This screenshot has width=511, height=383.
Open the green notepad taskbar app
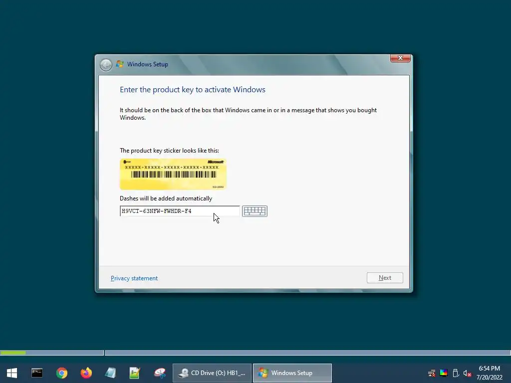pyautogui.click(x=135, y=373)
